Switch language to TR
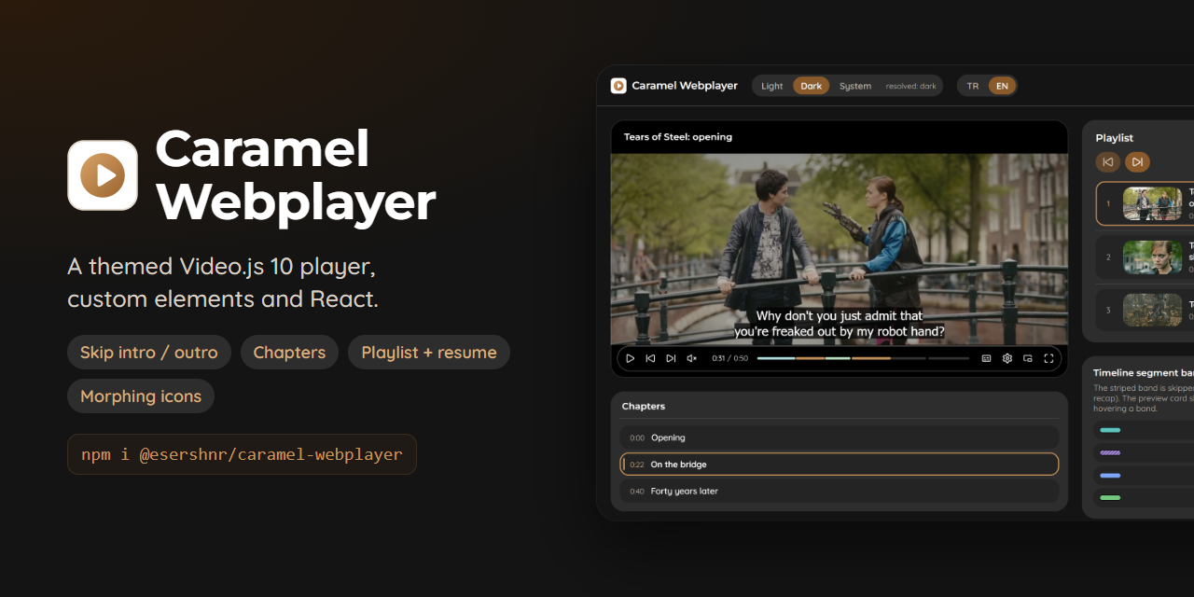Screen dimensions: 1194x597 click(973, 86)
